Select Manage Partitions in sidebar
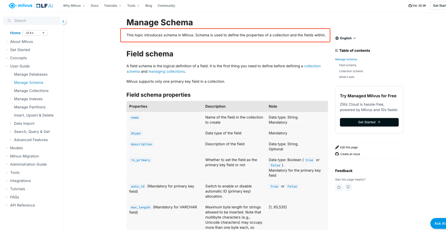This screenshot has width=446, height=230. point(29,107)
